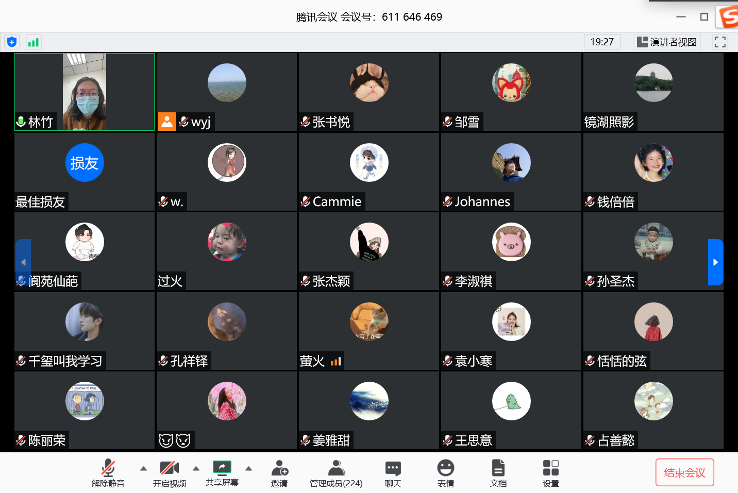The width and height of the screenshot is (738, 493).
Task: Open the 表情 emoji reactions icon
Action: 445,473
